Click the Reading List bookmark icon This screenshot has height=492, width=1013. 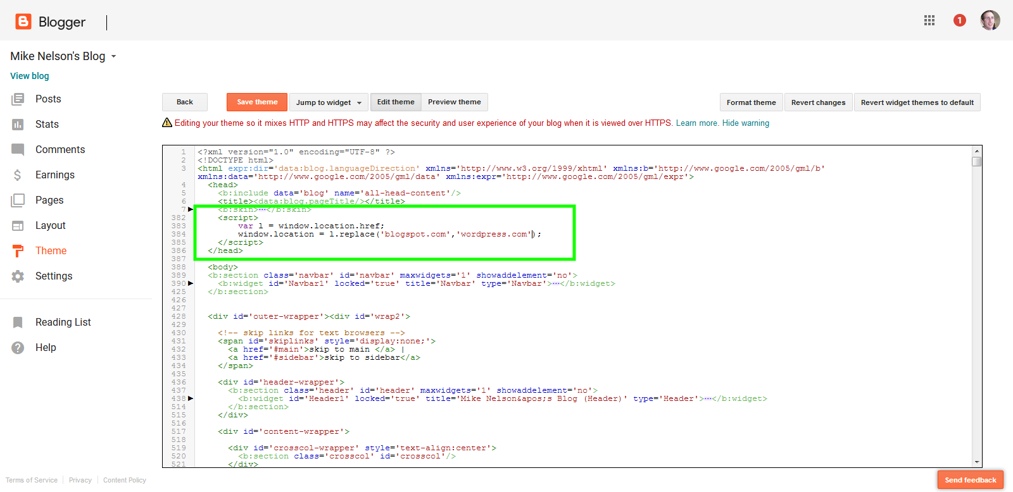point(18,323)
